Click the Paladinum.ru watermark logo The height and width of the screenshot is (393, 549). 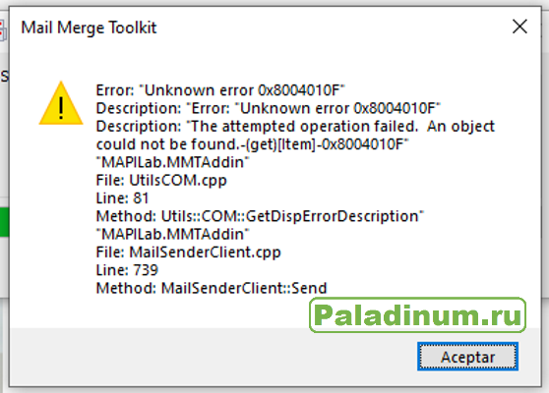(418, 315)
